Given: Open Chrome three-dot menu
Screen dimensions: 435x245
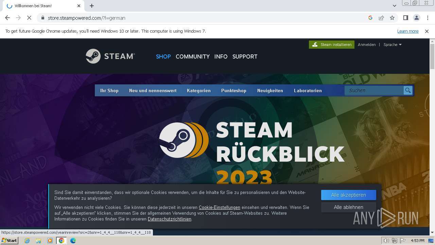Looking at the screenshot, I should coord(428,18).
